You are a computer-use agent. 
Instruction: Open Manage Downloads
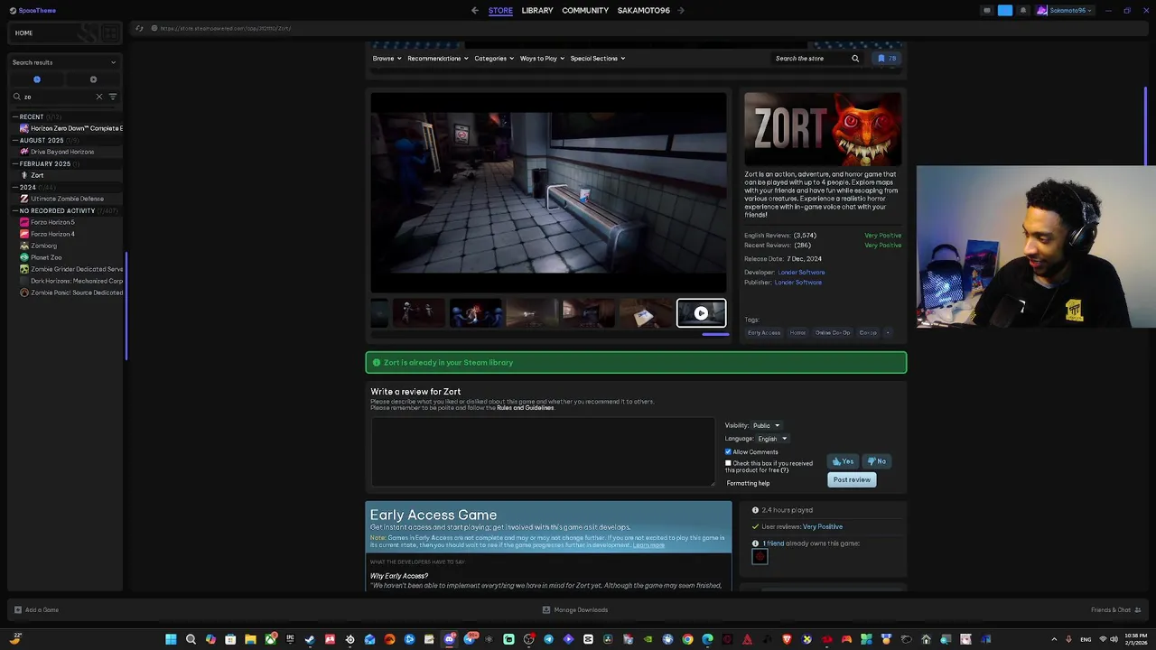575,609
